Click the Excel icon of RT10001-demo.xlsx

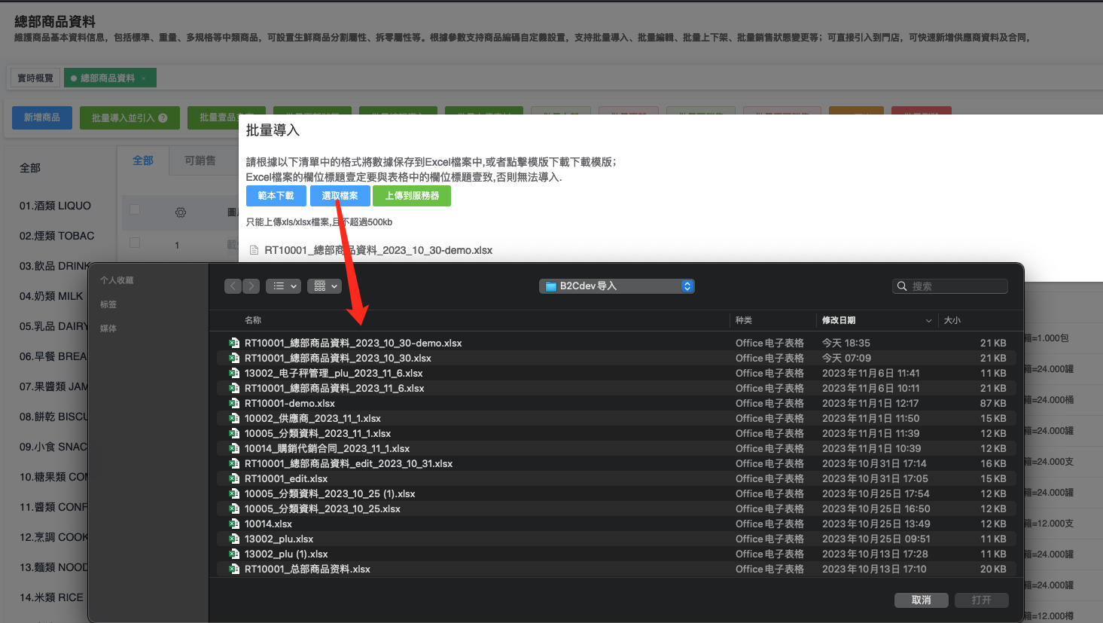pos(234,403)
